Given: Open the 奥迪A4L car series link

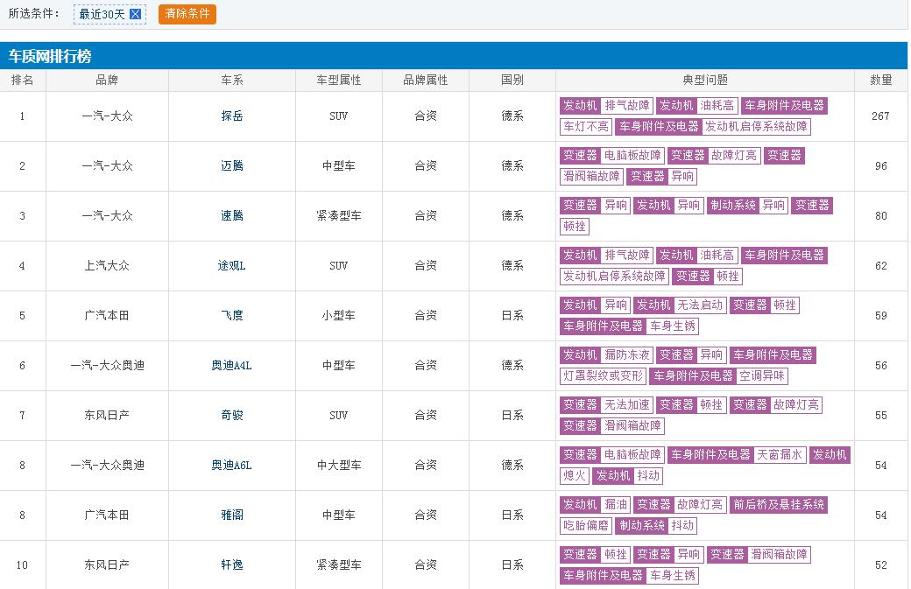Looking at the screenshot, I should coord(232,366).
